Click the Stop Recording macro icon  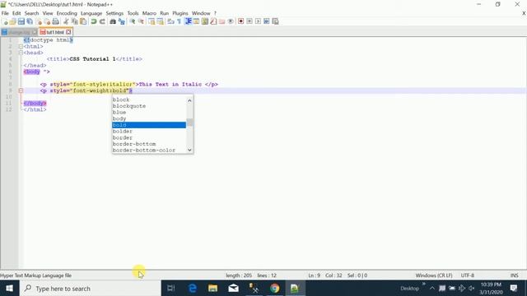pos(250,21)
